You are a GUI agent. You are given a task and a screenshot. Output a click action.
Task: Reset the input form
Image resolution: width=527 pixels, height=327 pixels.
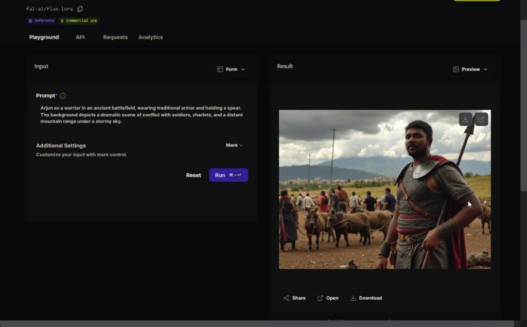pos(194,175)
